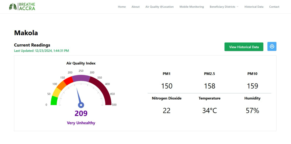Click the Breathe Accra lungs logo
Viewport: 291px width, 144px height.
coord(13,7)
